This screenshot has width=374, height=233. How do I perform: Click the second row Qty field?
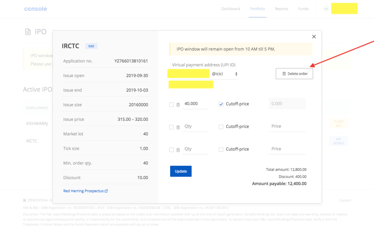[x=195, y=126]
